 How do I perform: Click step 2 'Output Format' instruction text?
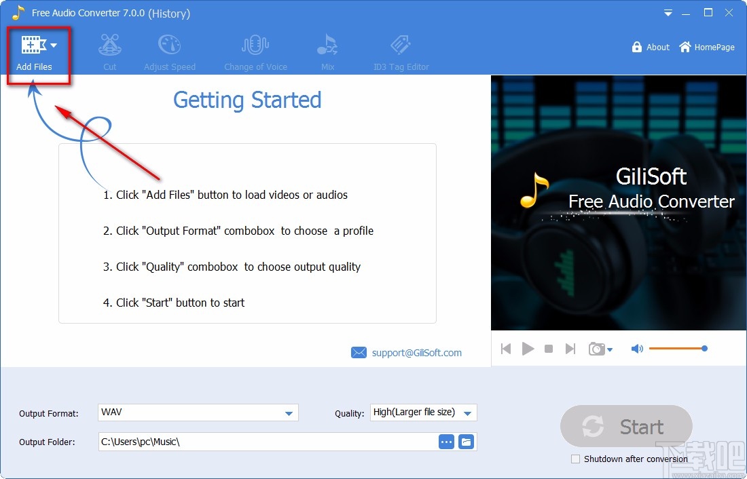[238, 231]
